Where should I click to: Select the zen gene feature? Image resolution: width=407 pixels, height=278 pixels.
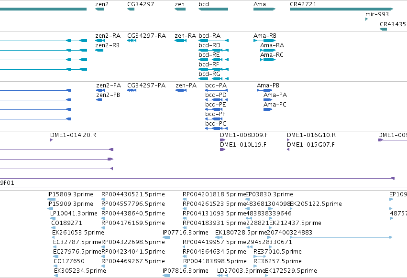[180, 9]
